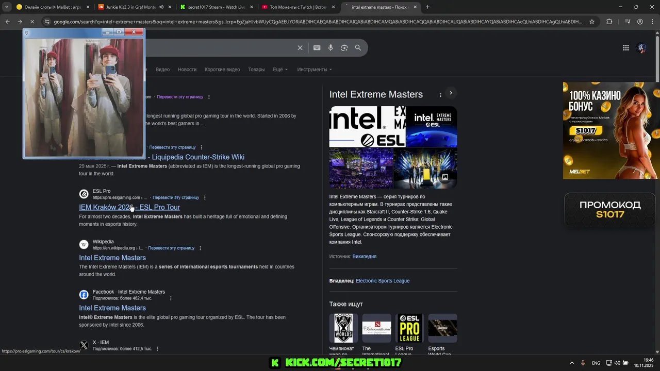Open the Google account avatar

tap(641, 48)
